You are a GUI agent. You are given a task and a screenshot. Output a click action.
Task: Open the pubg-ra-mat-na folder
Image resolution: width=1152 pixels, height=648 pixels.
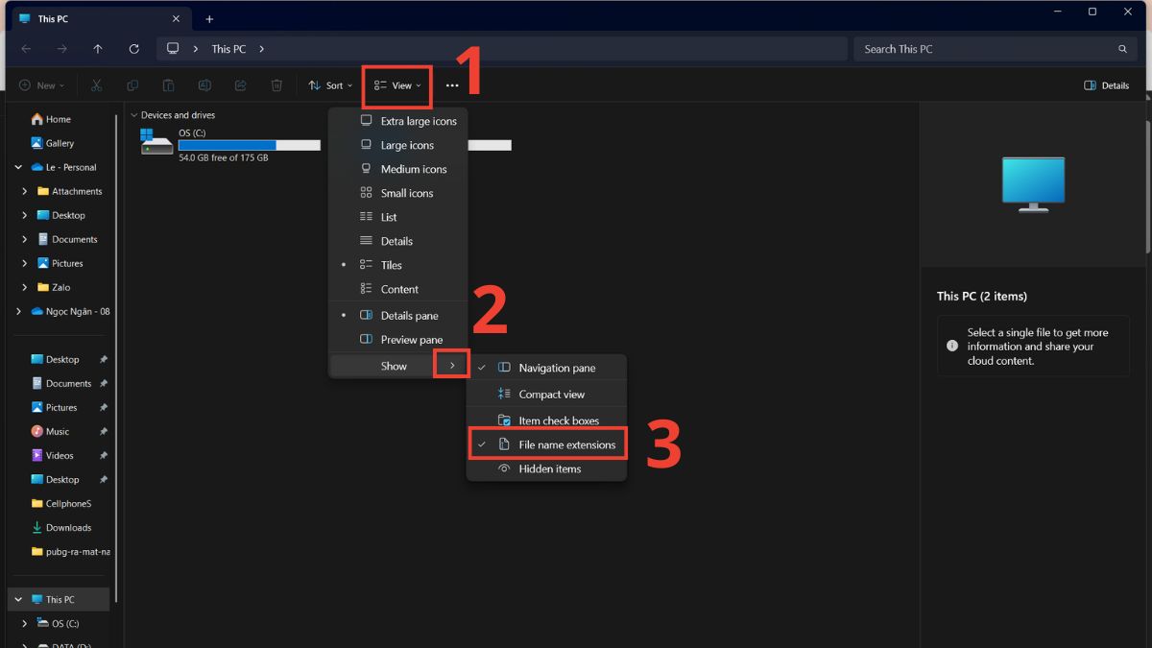pos(70,551)
